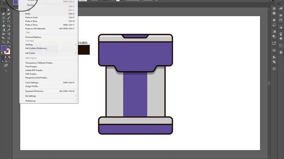Switch to Draw Normal mode
284x159 pixels.
(x=3, y=61)
